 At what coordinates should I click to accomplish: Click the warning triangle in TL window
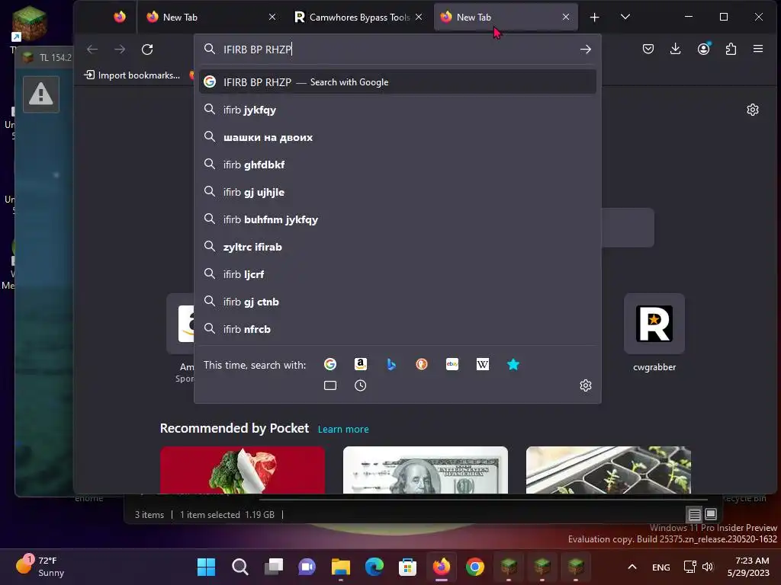(41, 94)
